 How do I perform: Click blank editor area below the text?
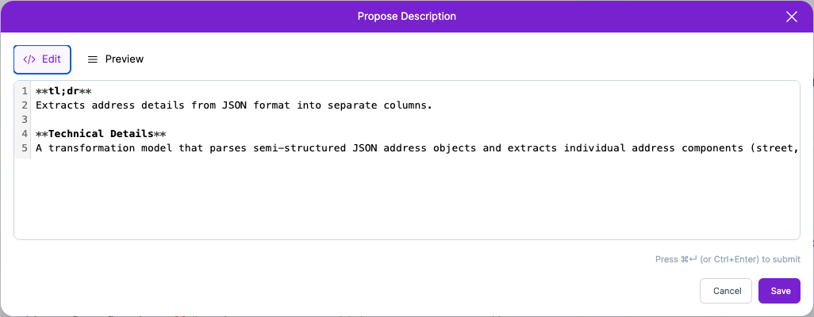[x=397, y=198]
